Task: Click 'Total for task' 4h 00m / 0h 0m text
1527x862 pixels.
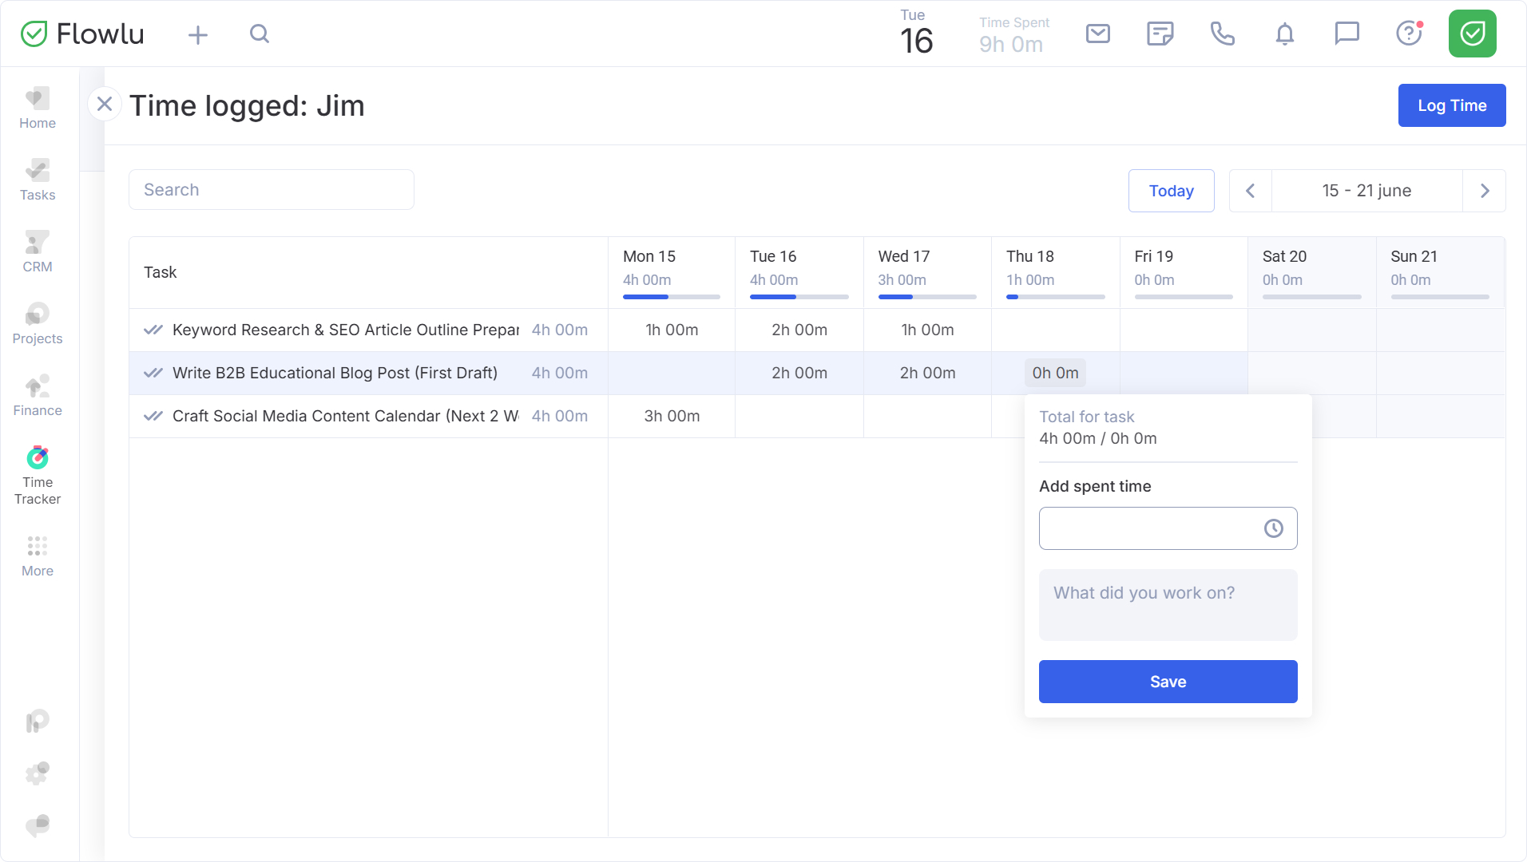Action: coord(1098,438)
